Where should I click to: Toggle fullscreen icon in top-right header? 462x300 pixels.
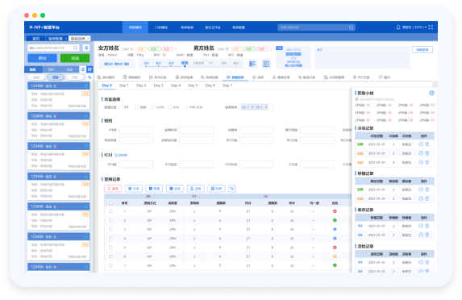[x=431, y=27]
